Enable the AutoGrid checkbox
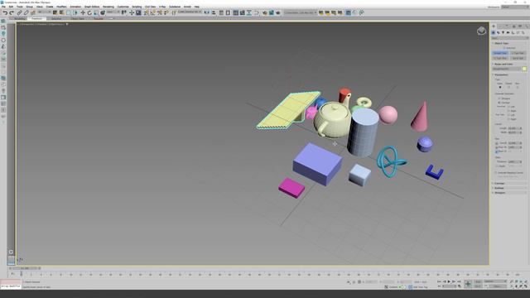 click(x=504, y=48)
